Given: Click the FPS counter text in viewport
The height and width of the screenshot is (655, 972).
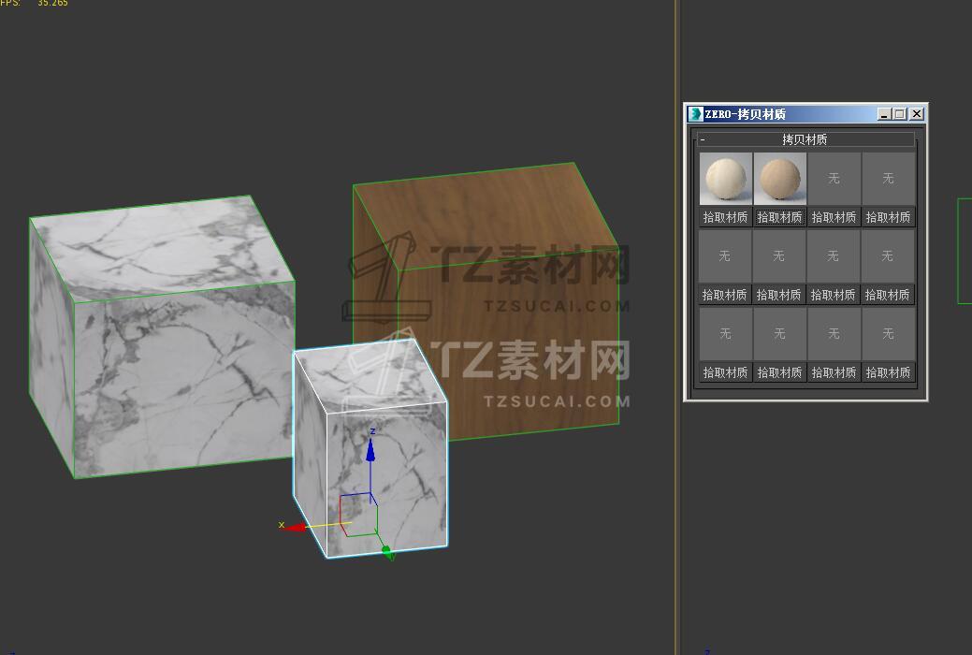Looking at the screenshot, I should pyautogui.click(x=34, y=3).
